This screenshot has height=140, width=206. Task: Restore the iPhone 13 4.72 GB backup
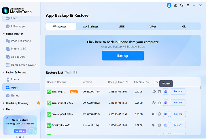pyautogui.click(x=178, y=125)
